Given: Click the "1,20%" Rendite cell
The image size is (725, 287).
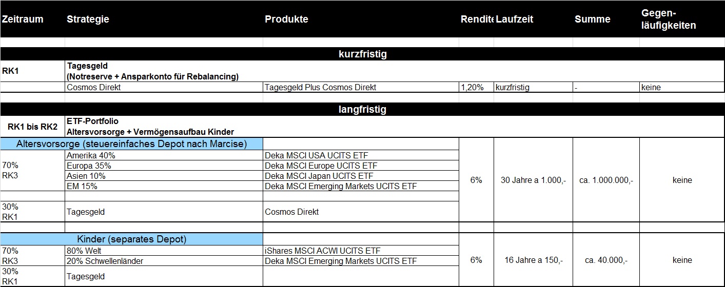Looking at the screenshot, I should tap(473, 87).
